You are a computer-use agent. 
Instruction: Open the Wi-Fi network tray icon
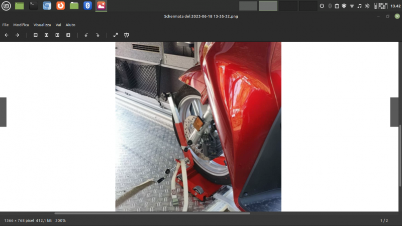(352, 6)
